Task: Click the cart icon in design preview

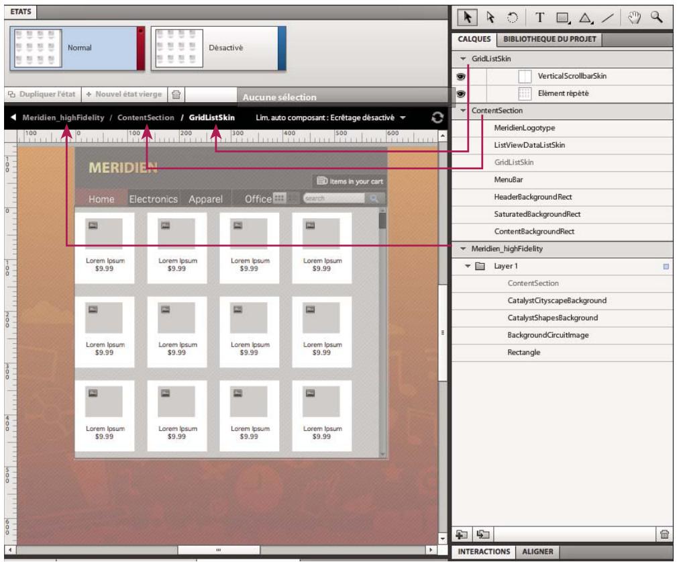Action: click(x=322, y=181)
